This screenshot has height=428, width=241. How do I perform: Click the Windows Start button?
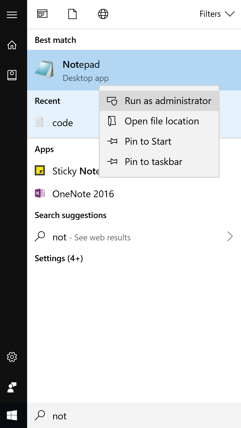point(12,415)
